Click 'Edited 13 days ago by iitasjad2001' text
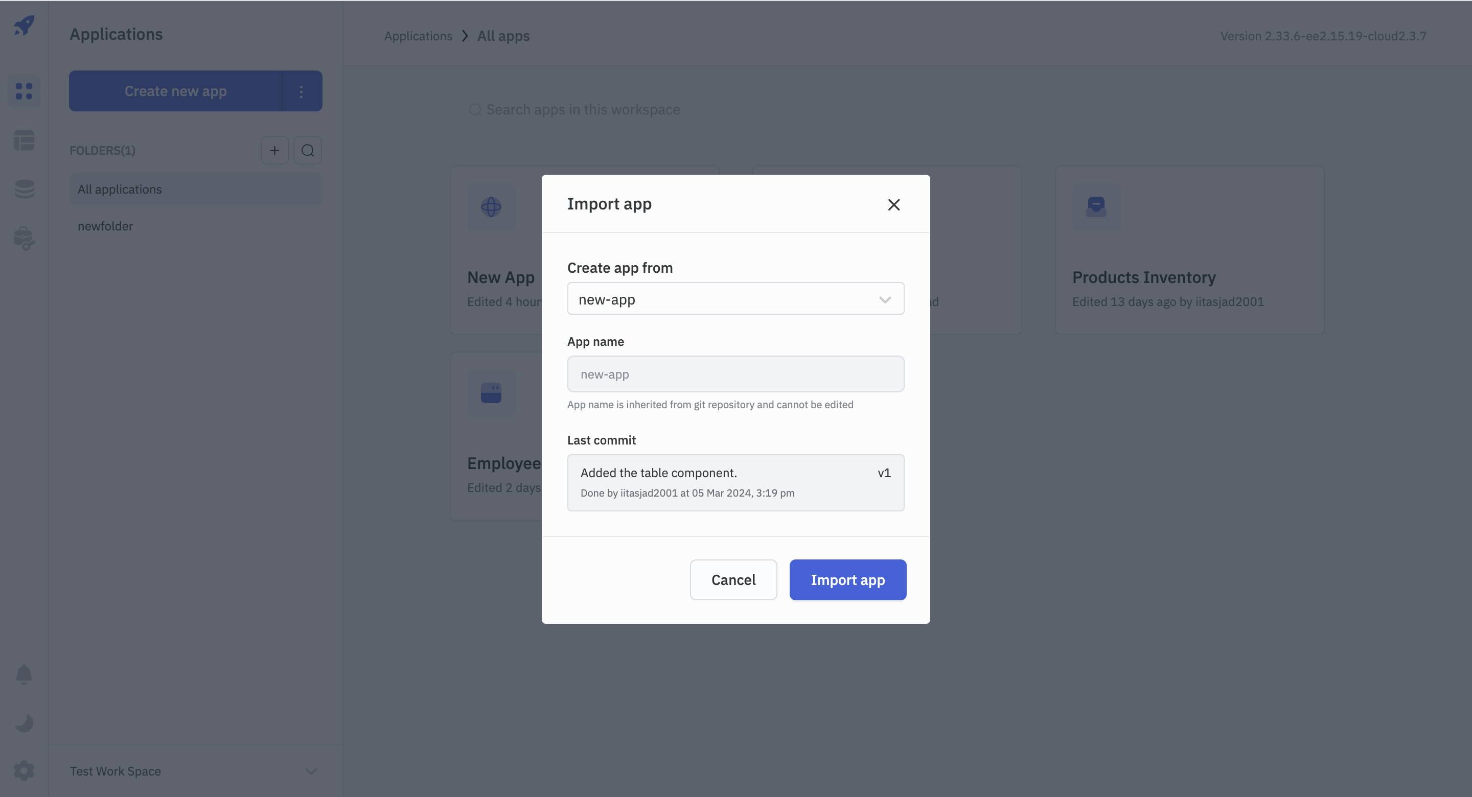The height and width of the screenshot is (797, 1472). 1168,302
